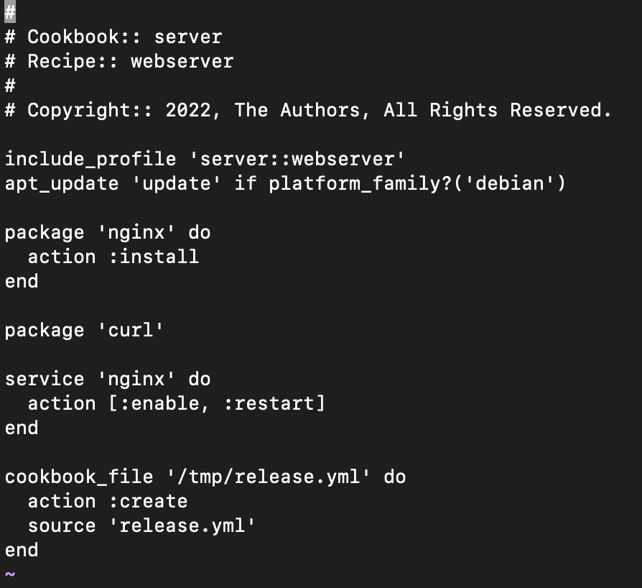642x588 pixels.
Task: Click 'webserver' in the Recipe comment line
Action: point(182,61)
